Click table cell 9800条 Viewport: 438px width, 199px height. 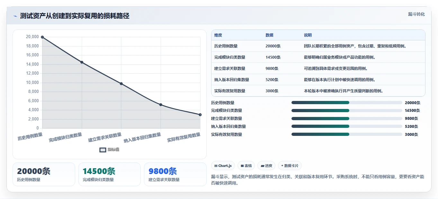tap(272, 69)
